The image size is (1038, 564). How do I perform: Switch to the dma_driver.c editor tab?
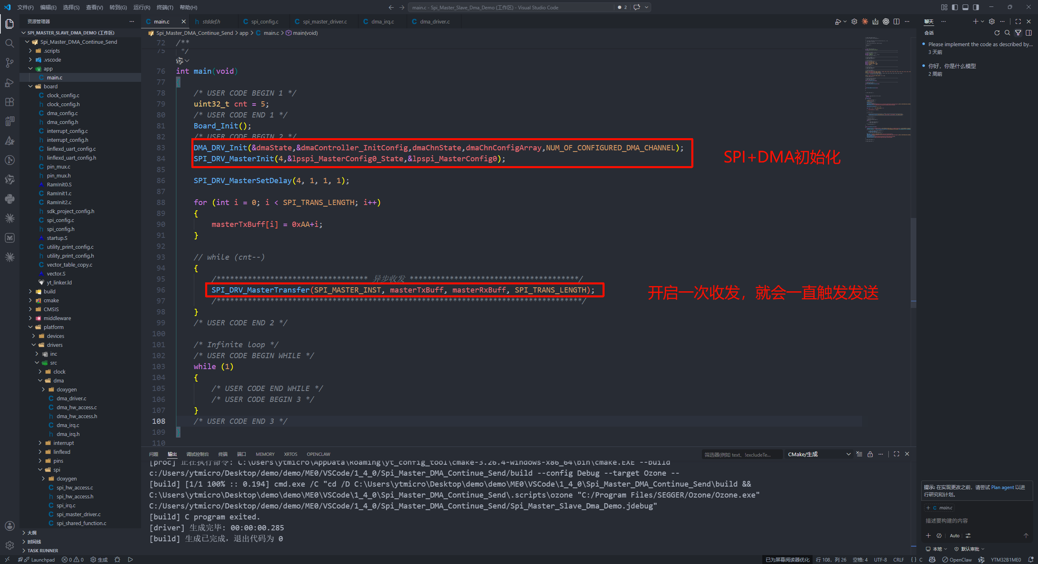coord(435,21)
